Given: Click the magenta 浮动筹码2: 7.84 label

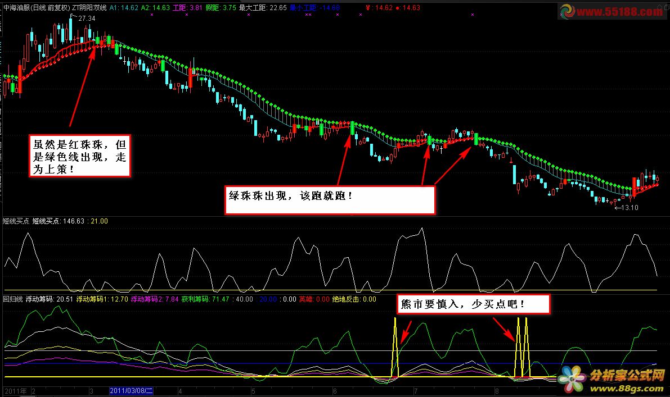Looking at the screenshot, I should coord(155,299).
